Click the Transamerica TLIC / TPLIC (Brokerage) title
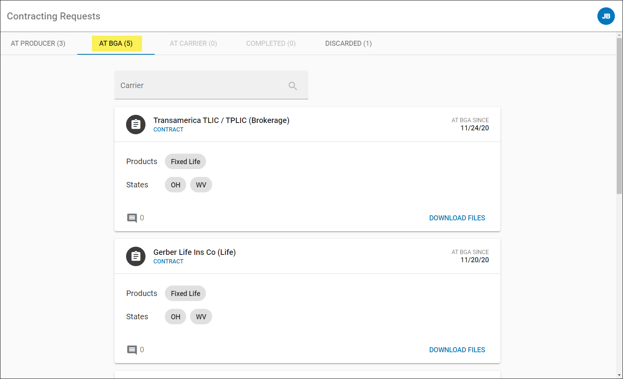 222,120
